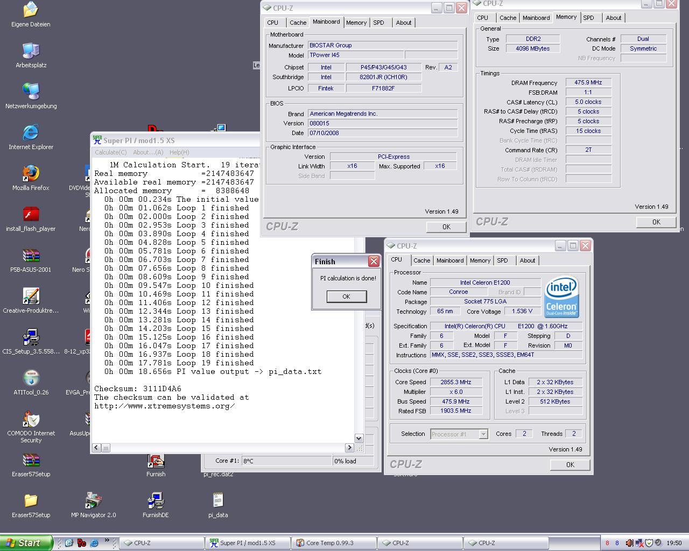
Task: Switch to SPD tab in Memory CPU-Z window
Action: [589, 18]
